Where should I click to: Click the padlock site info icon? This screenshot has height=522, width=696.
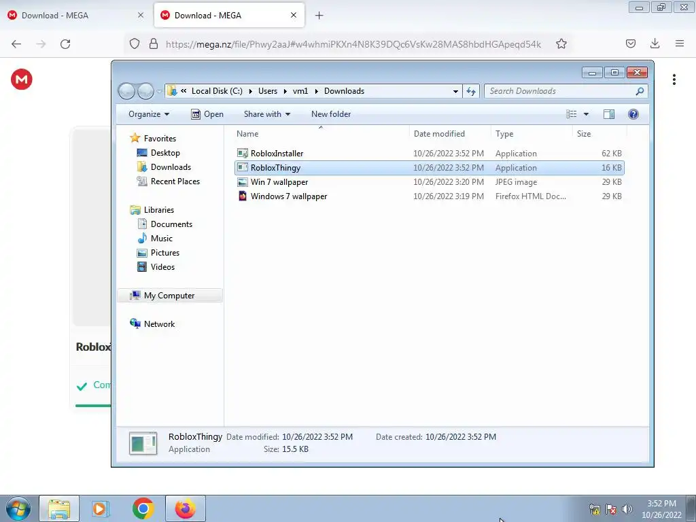tap(154, 44)
